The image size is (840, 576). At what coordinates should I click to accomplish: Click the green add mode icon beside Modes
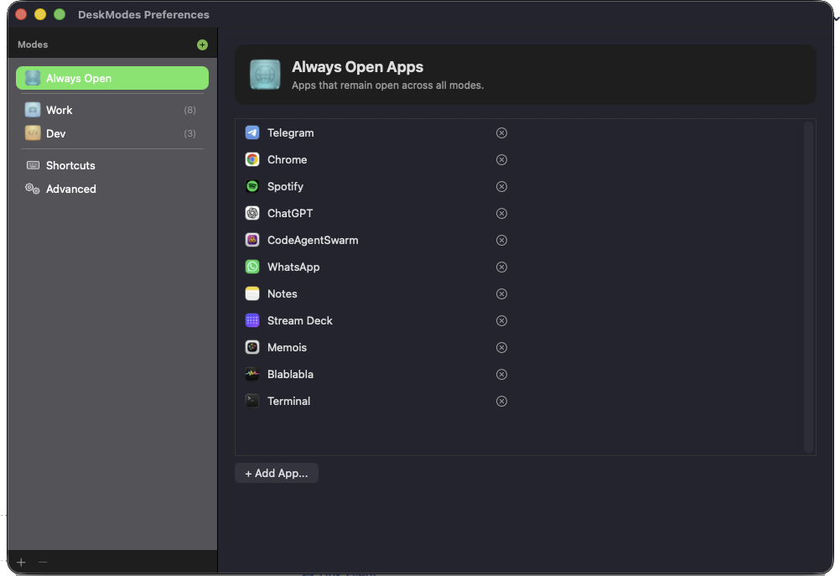(x=202, y=45)
